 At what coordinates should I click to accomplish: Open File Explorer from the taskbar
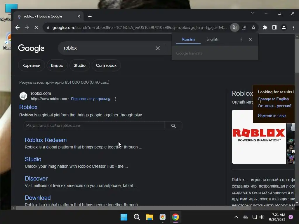(150, 217)
